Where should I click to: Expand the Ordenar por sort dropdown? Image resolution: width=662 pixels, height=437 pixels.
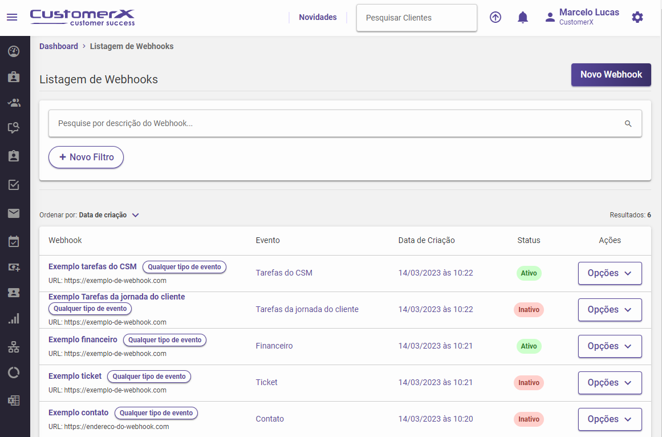pyautogui.click(x=89, y=215)
